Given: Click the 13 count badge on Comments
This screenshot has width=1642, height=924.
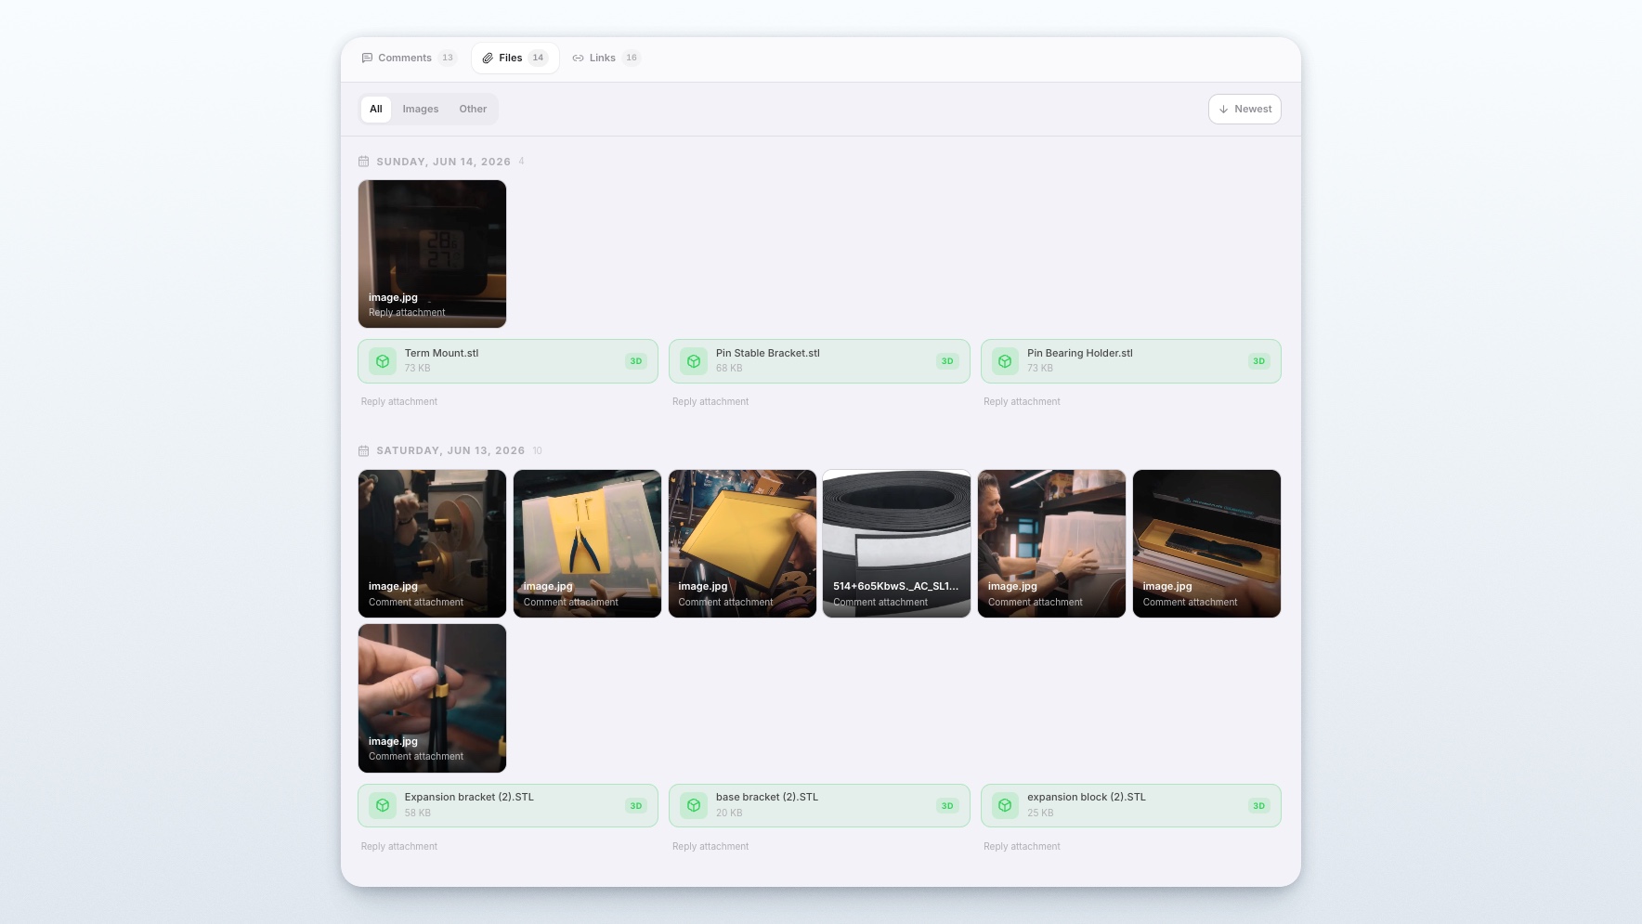Looking at the screenshot, I should (448, 58).
